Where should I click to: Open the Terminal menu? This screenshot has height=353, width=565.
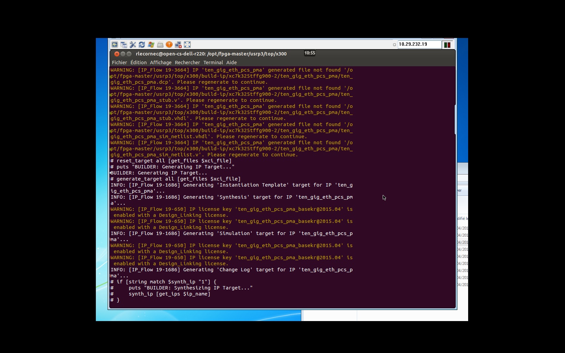[213, 63]
